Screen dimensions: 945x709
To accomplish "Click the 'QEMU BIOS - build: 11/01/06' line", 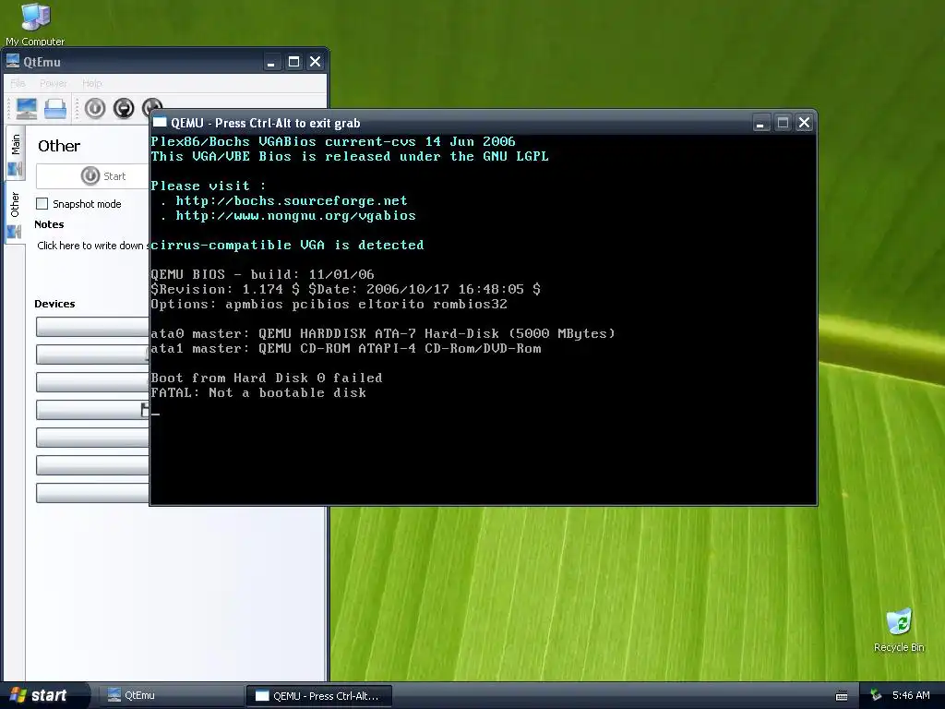I will point(262,274).
